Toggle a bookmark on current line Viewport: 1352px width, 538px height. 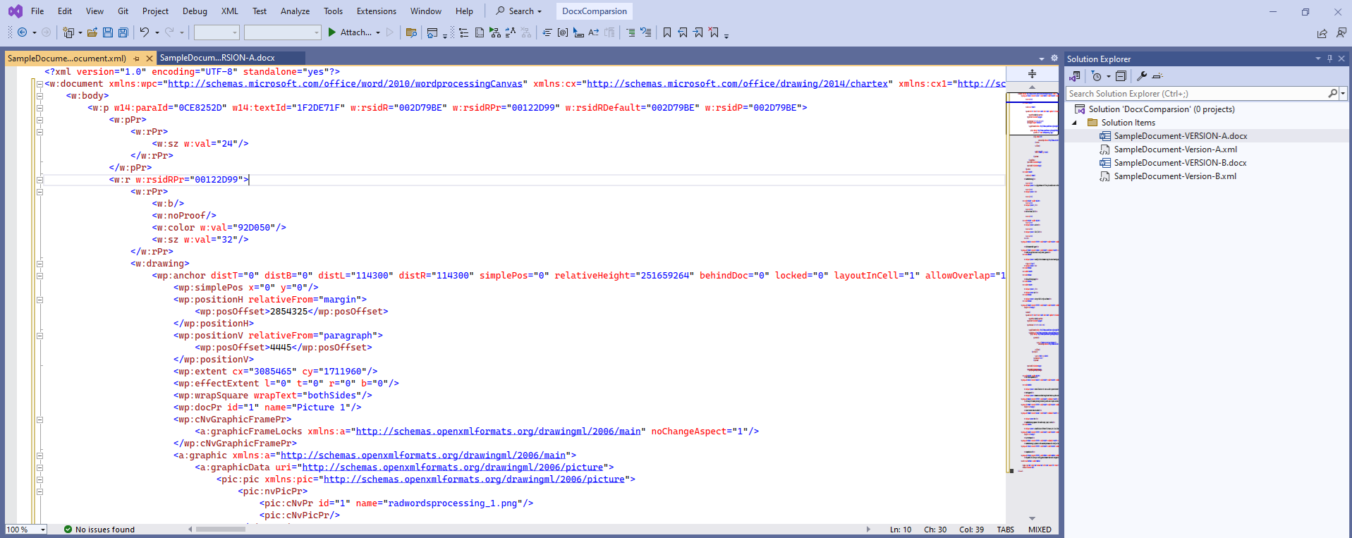[667, 32]
